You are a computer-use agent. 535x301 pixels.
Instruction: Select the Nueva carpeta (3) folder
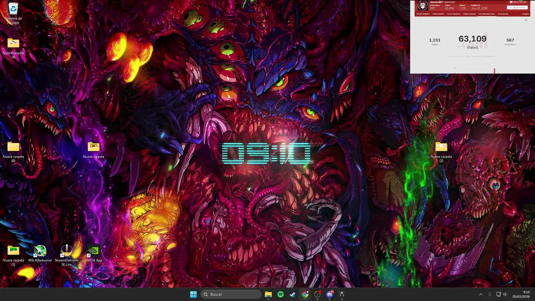point(13,256)
